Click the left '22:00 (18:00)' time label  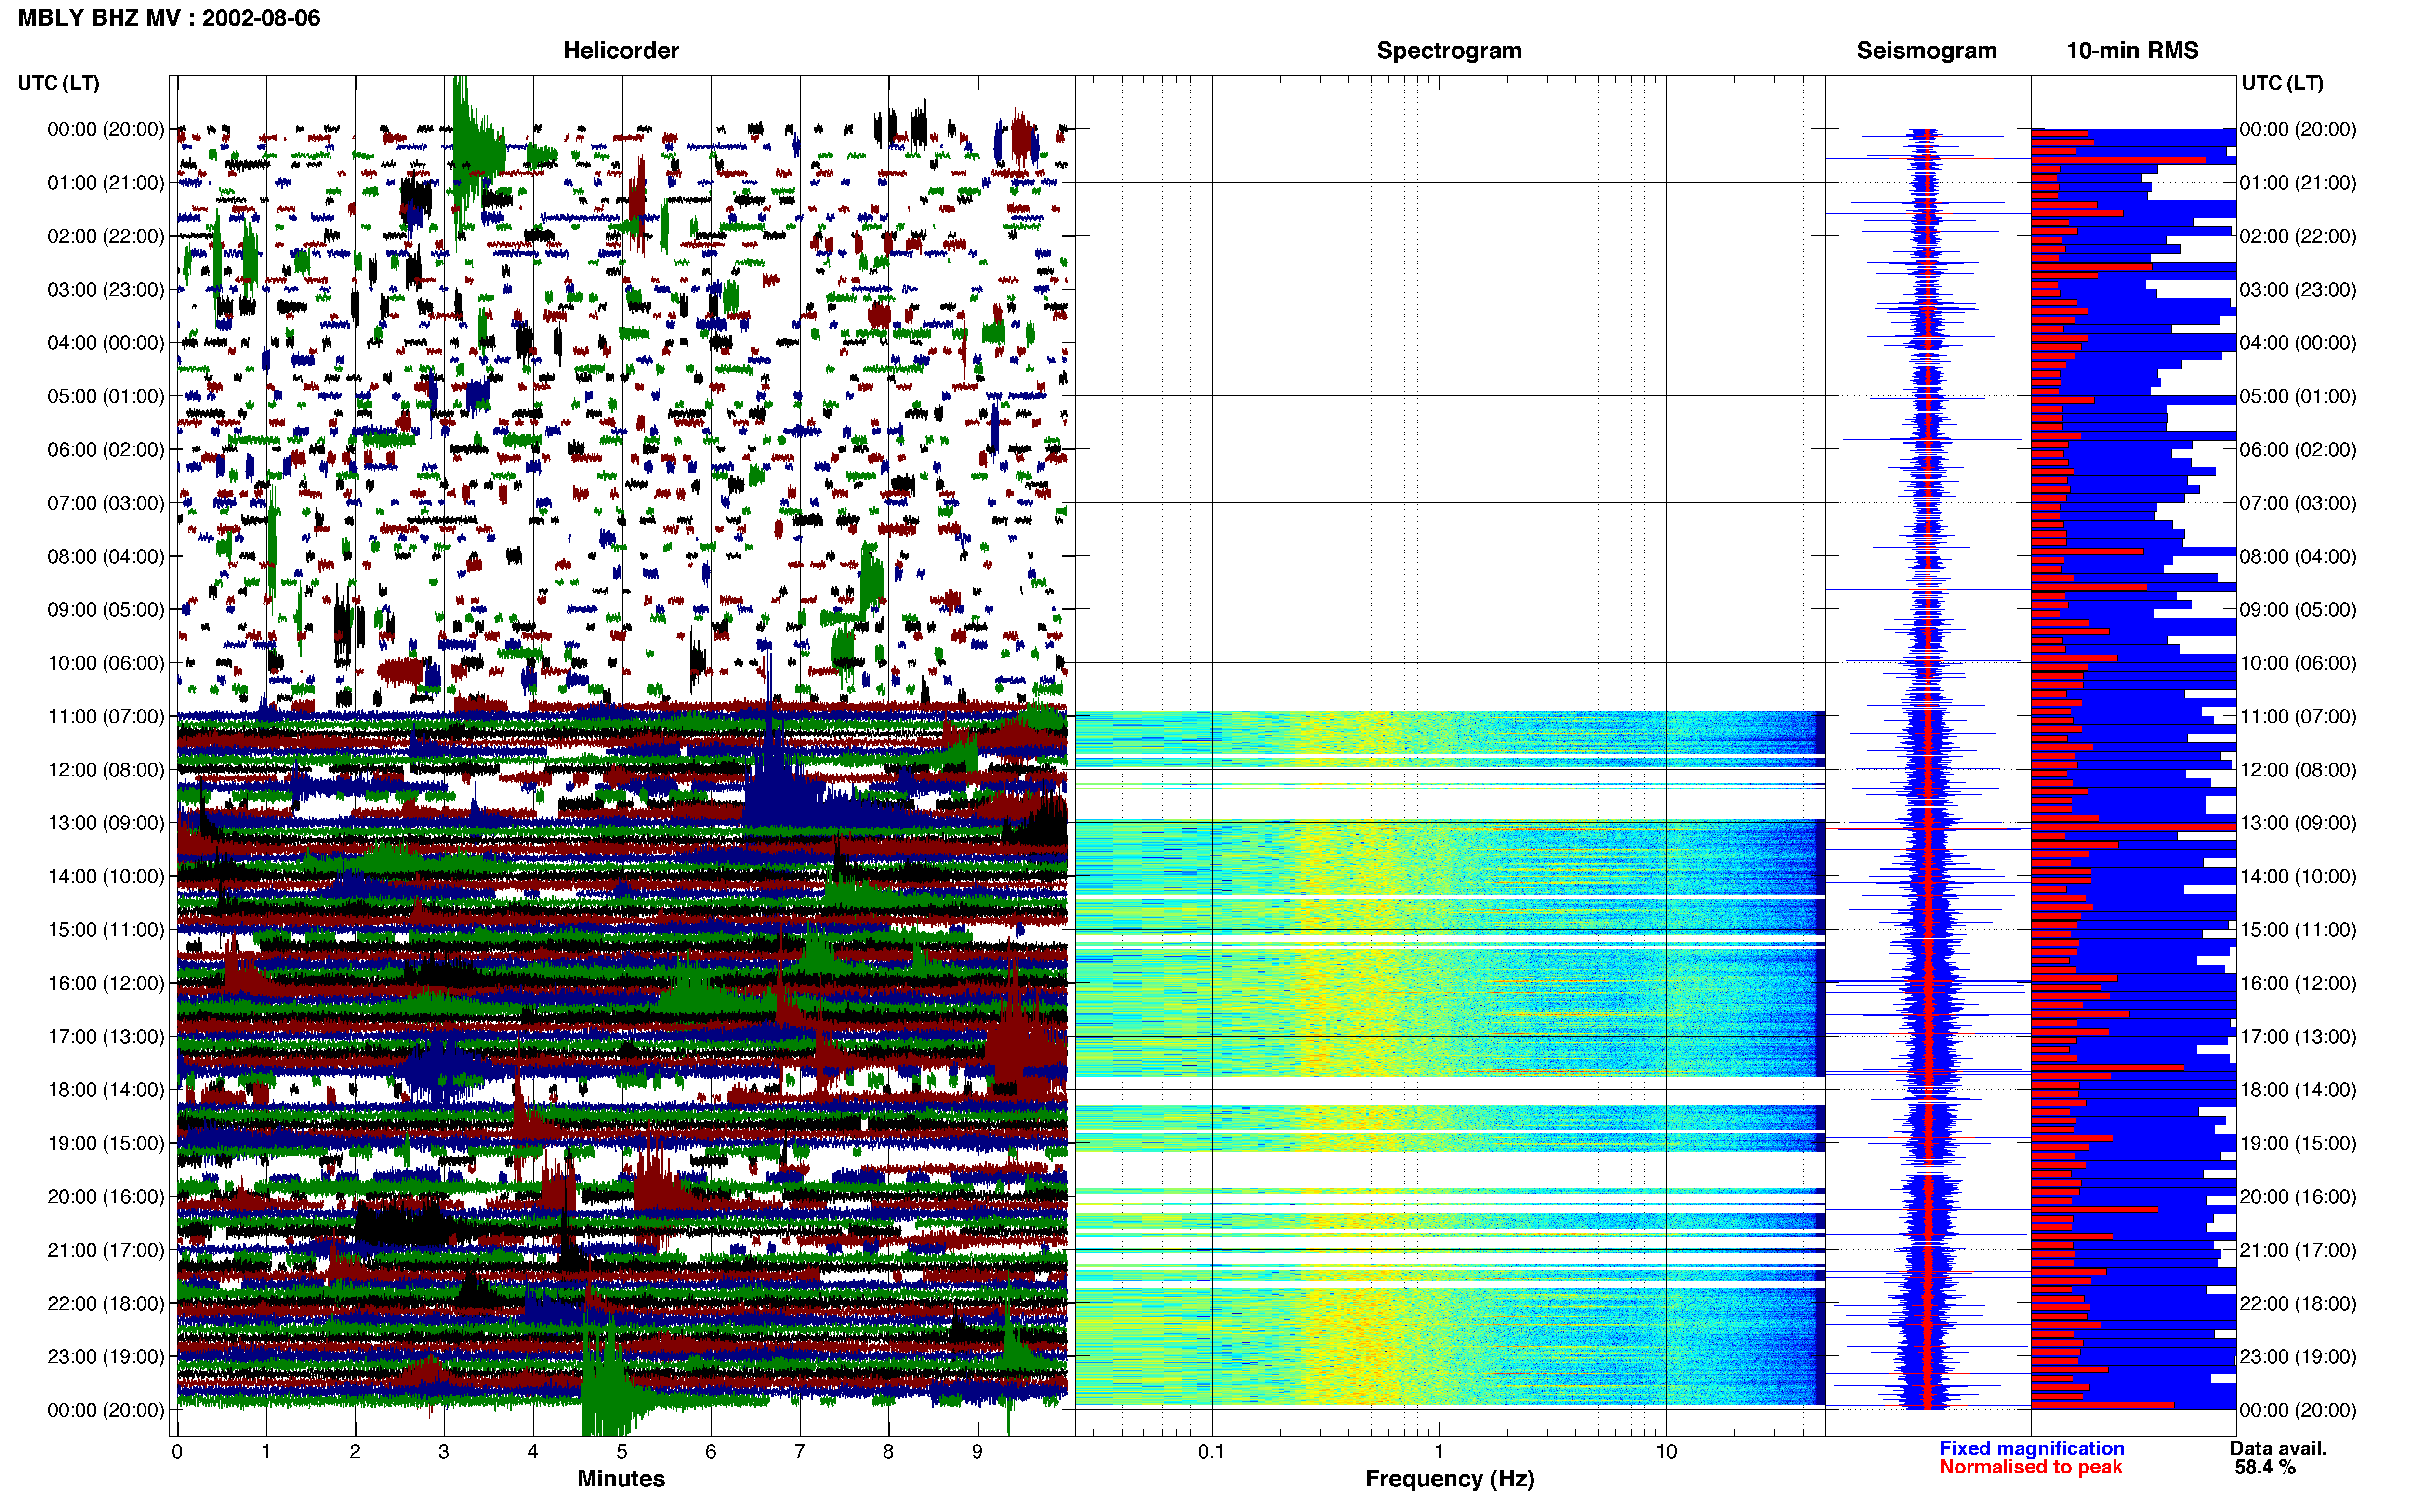pyautogui.click(x=106, y=1303)
